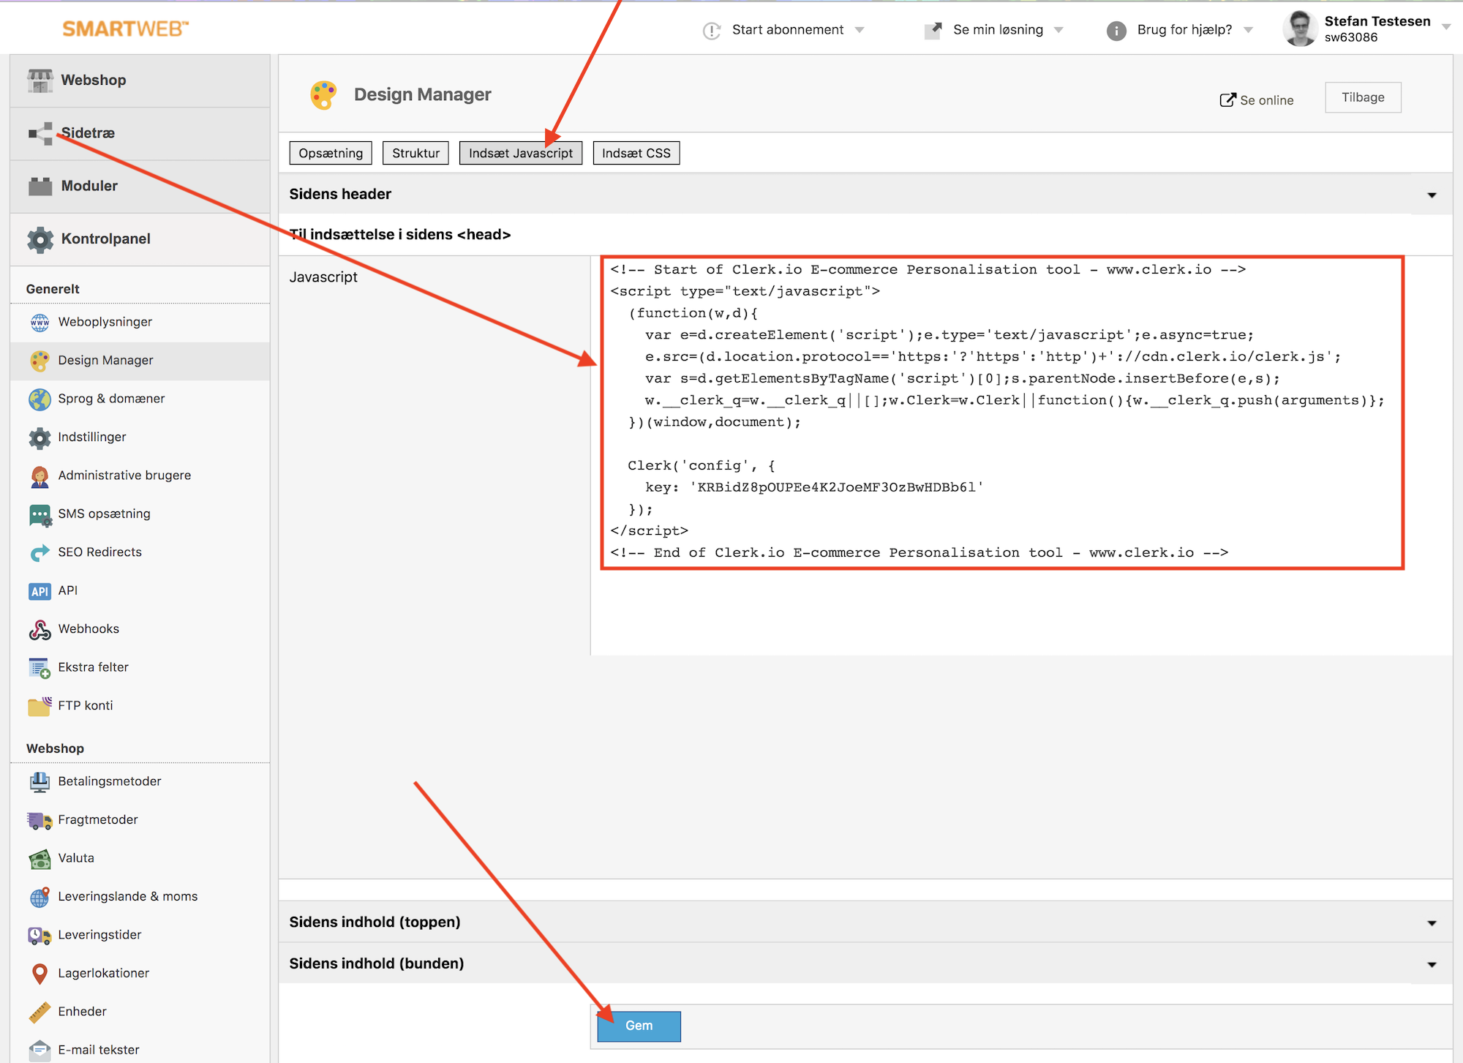Open the Brug for hjælp? dropdown
Screen dimensions: 1463x1063
[x=1183, y=29]
